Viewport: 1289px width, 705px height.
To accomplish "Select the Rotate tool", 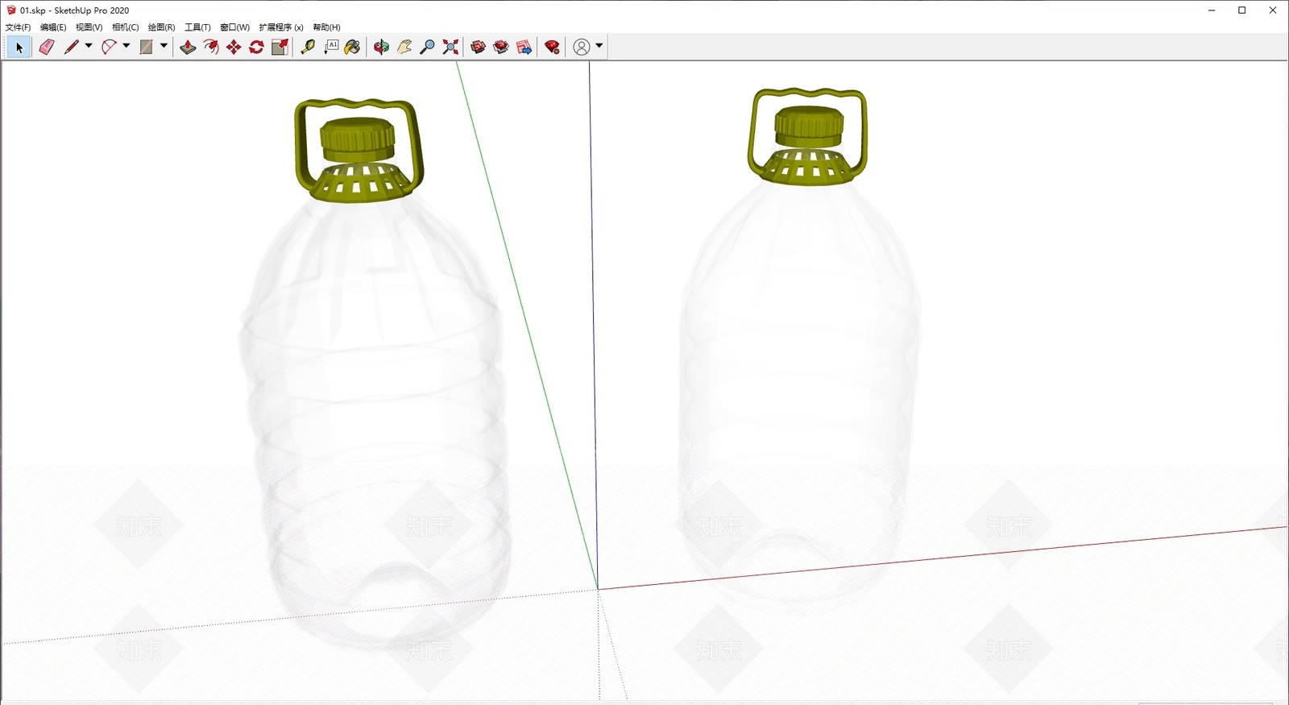I will [256, 48].
